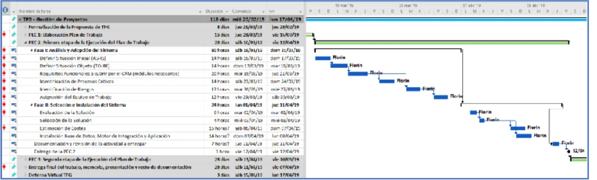The width and height of the screenshot is (597, 180).
Task: Select the 'vie 12/04/19' finish cell of PEC 2
Action: pos(286,42)
